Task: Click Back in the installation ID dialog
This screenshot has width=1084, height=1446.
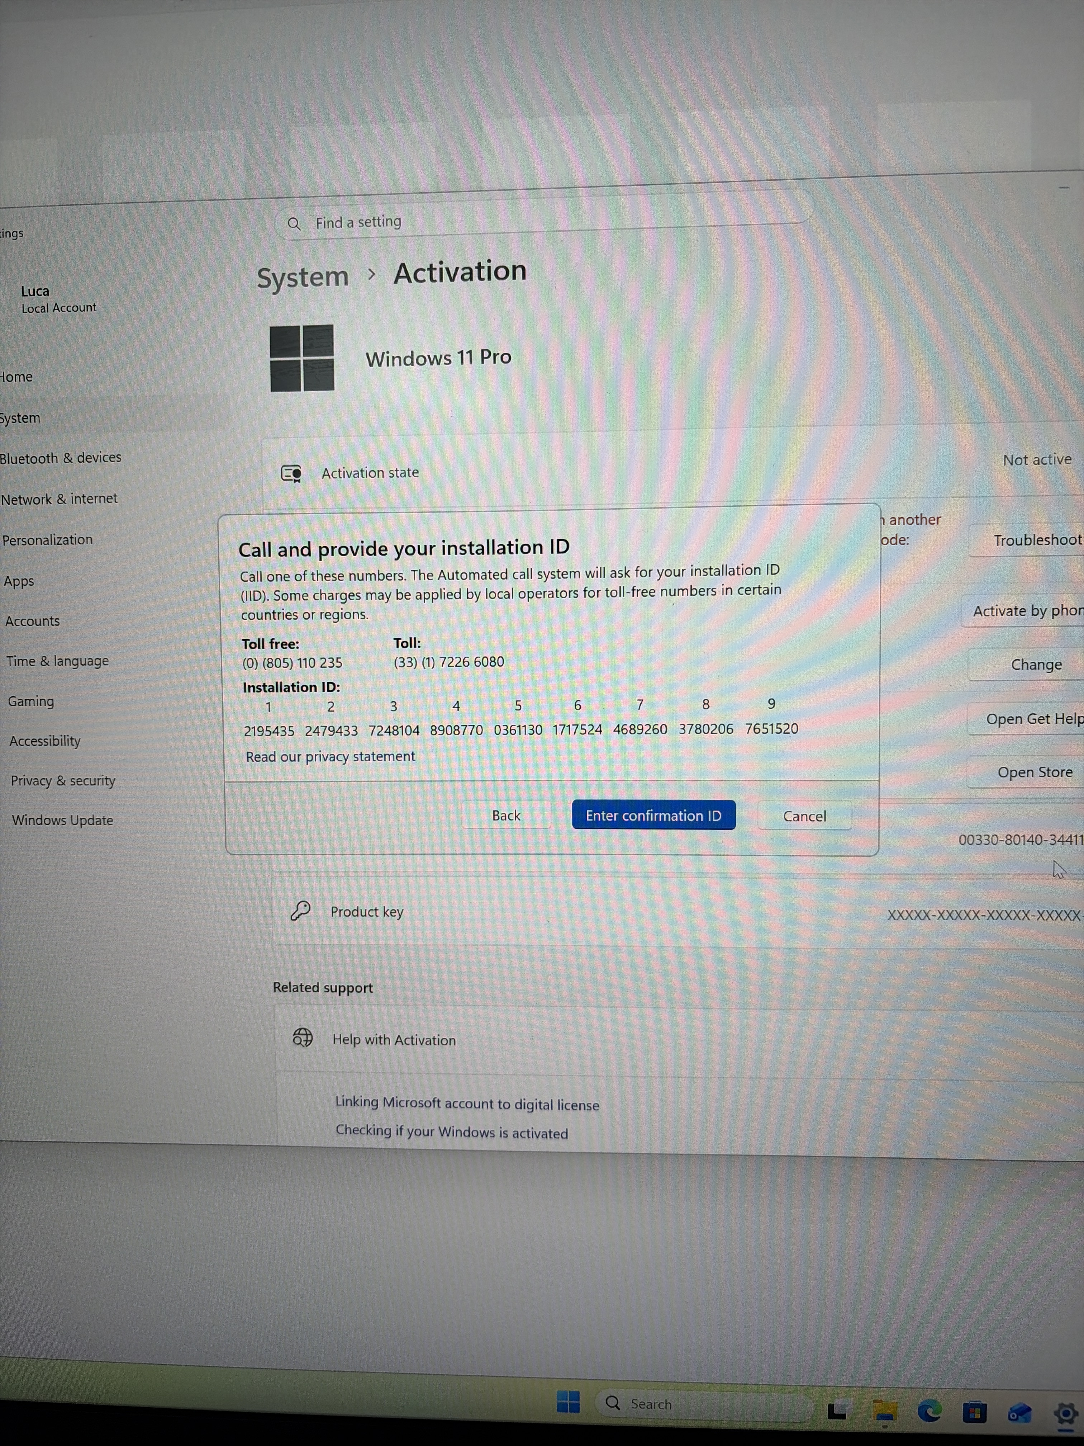Action: pyautogui.click(x=507, y=815)
